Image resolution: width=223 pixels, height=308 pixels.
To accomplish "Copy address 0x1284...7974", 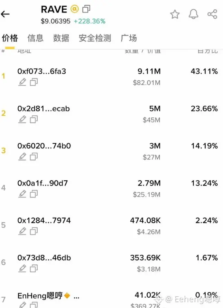I will click(34, 231).
